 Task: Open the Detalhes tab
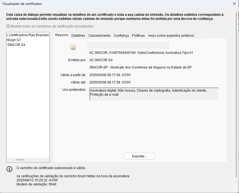pos(78,36)
